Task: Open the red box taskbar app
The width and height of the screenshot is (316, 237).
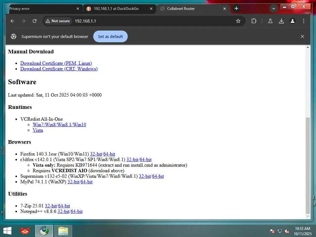Action: (x=25, y=231)
